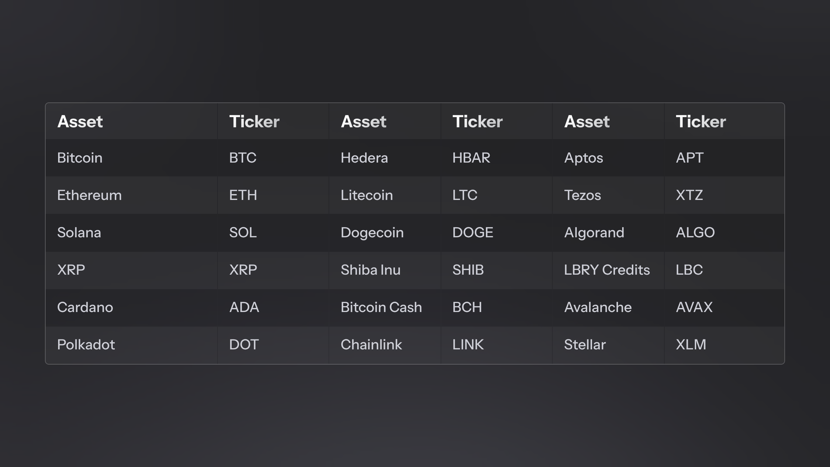Select the XTZ ticker cell

[x=689, y=195]
